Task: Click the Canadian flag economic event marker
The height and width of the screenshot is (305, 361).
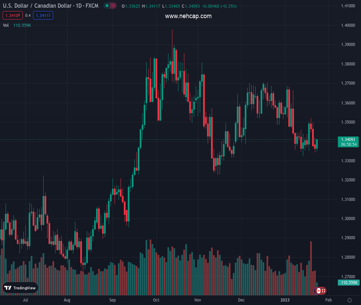Action: (319, 291)
